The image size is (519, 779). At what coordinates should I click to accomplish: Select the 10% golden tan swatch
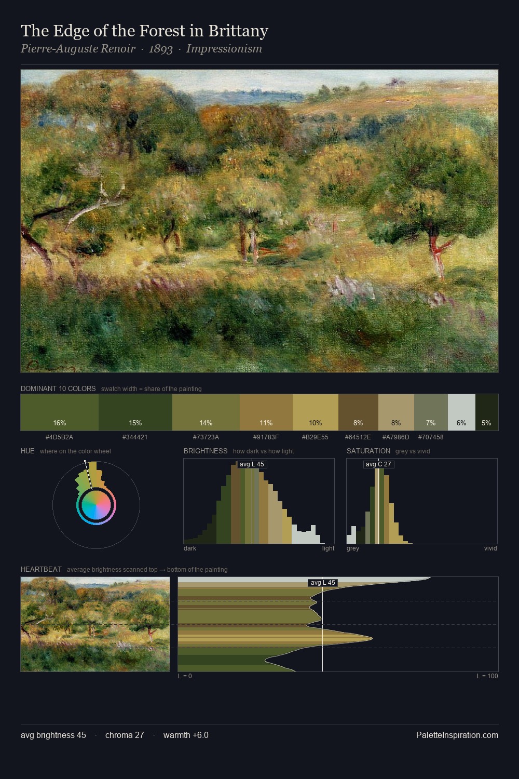tap(316, 412)
